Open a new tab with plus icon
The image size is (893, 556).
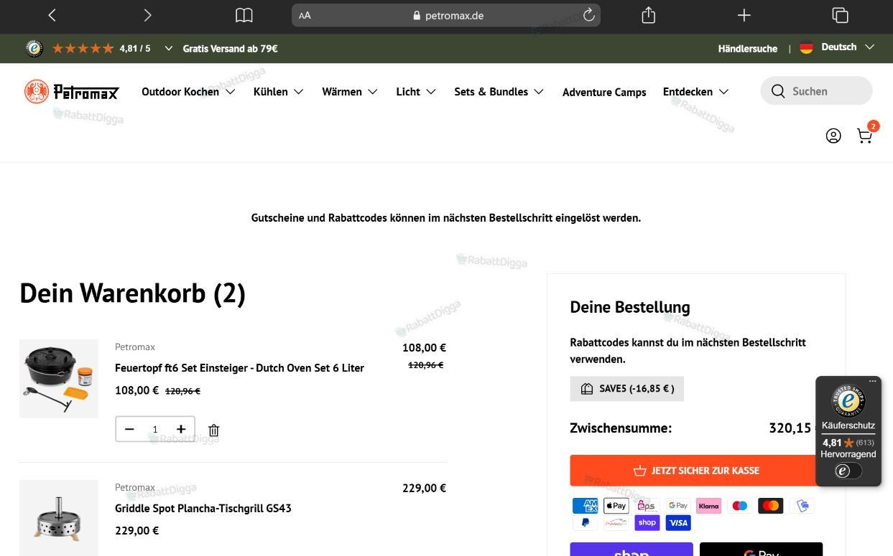tap(744, 15)
